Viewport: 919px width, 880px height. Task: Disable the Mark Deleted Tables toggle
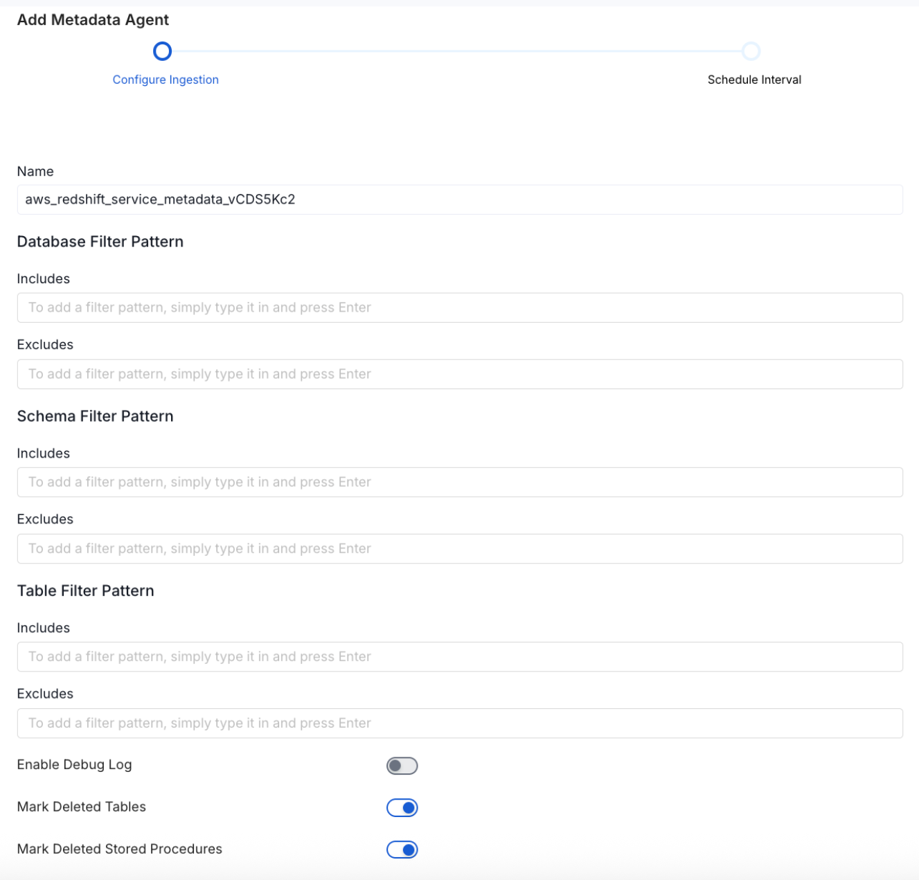(x=402, y=807)
